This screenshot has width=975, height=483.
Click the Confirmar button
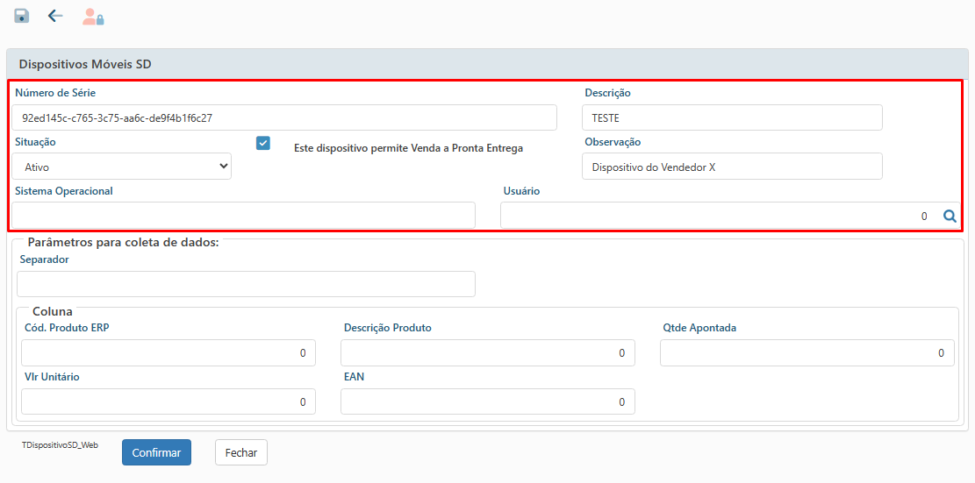(x=157, y=452)
